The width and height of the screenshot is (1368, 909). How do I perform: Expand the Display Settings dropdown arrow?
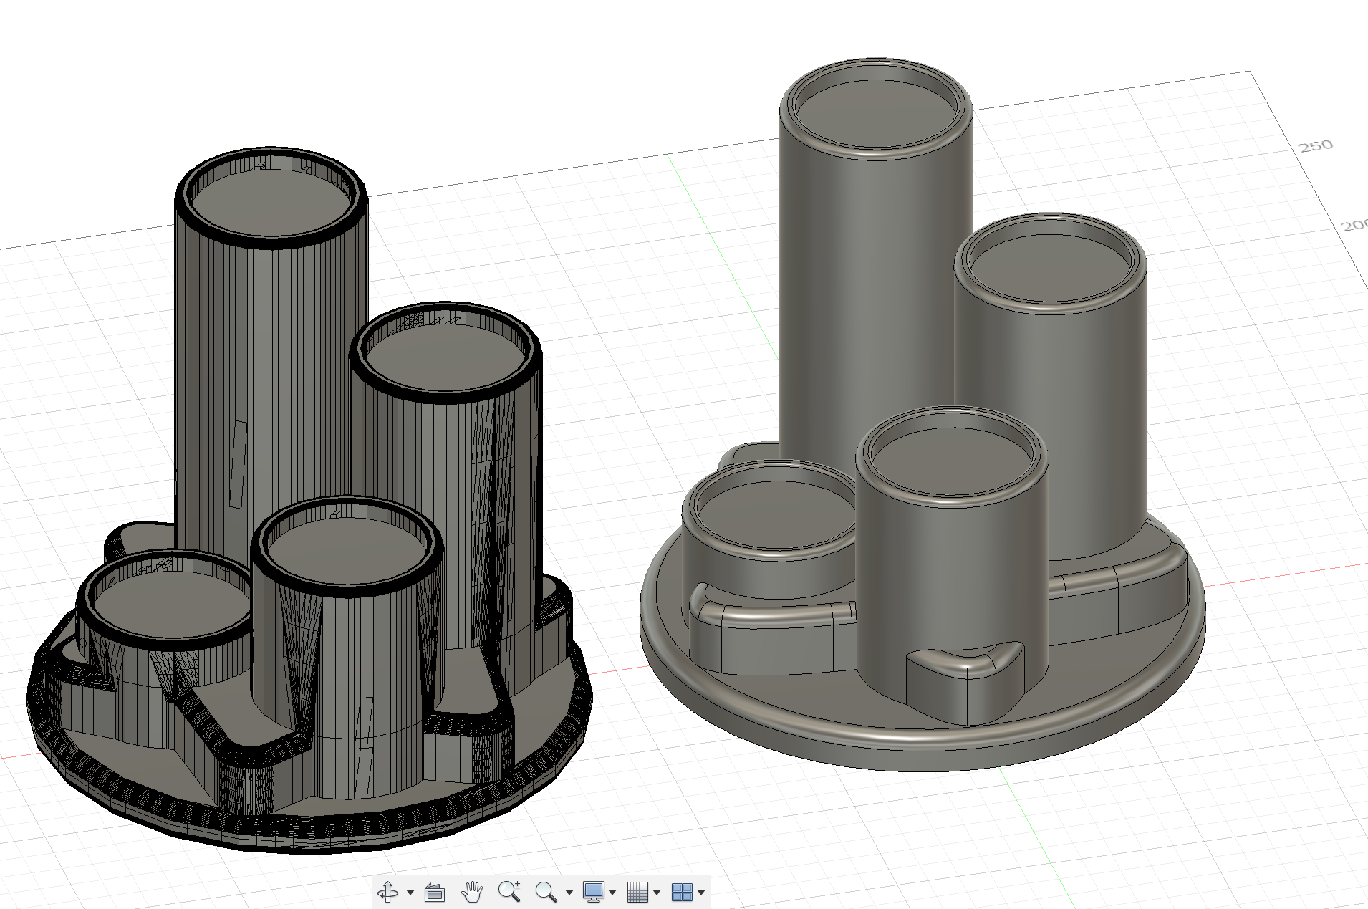612,893
